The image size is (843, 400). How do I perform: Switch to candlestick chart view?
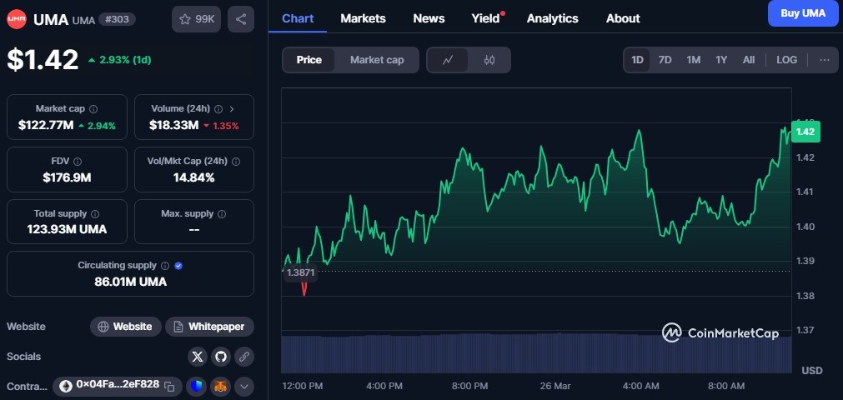[489, 60]
